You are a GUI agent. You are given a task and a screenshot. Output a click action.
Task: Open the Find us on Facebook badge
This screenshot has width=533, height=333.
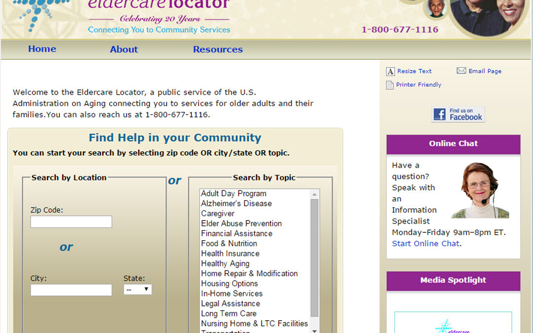click(458, 114)
